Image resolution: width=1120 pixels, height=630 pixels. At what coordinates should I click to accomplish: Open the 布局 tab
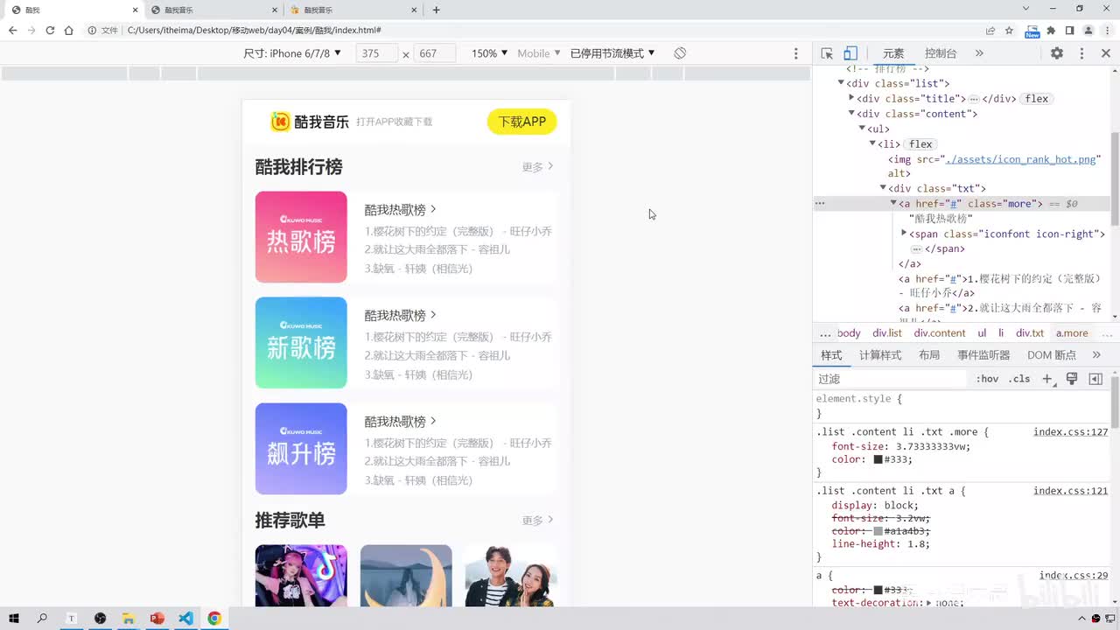coord(929,355)
